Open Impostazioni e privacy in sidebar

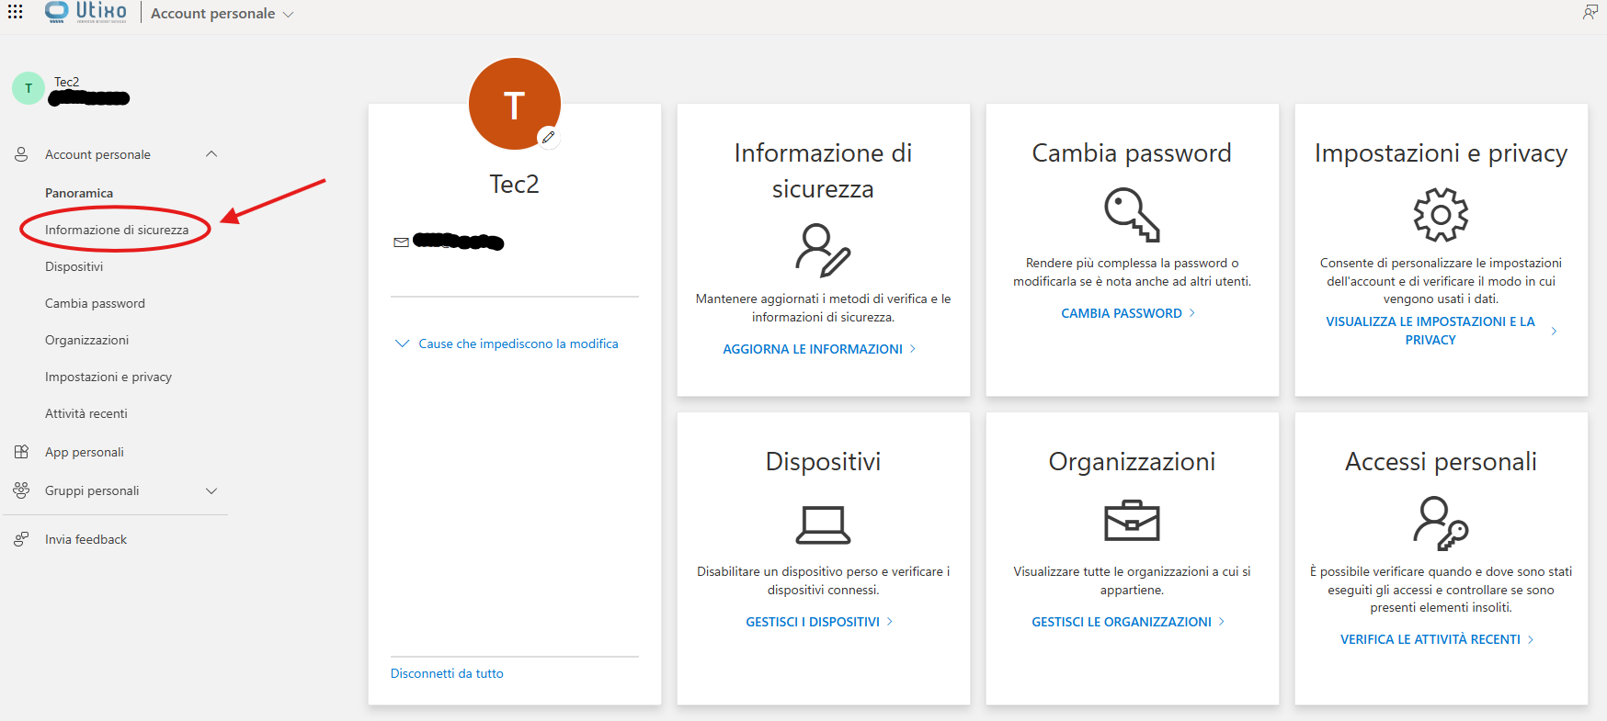108,377
